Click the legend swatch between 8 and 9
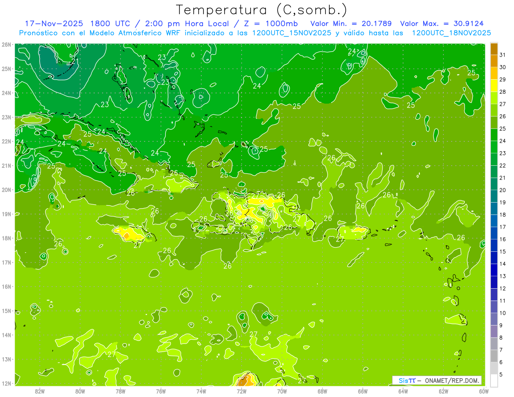 coord(494,331)
